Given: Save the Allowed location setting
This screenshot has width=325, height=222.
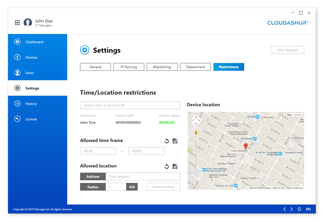Looking at the screenshot, I should [175, 166].
